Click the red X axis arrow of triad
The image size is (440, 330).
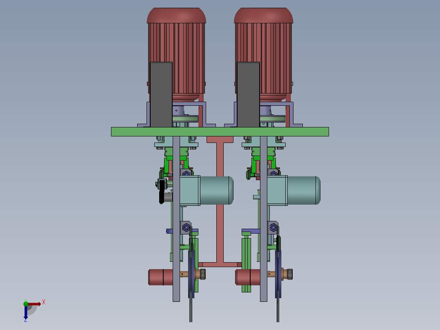click(35, 304)
